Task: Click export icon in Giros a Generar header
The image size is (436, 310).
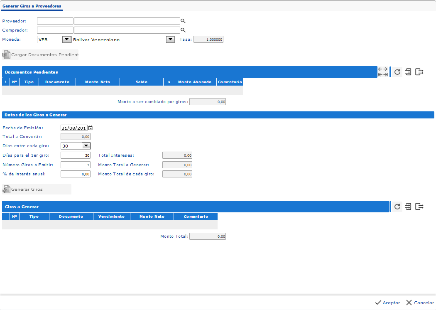Action: tap(419, 207)
